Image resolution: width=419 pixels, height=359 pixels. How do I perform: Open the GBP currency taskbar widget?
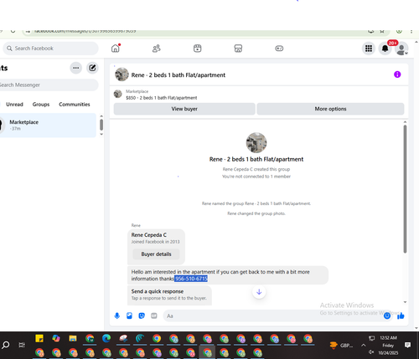(341, 346)
